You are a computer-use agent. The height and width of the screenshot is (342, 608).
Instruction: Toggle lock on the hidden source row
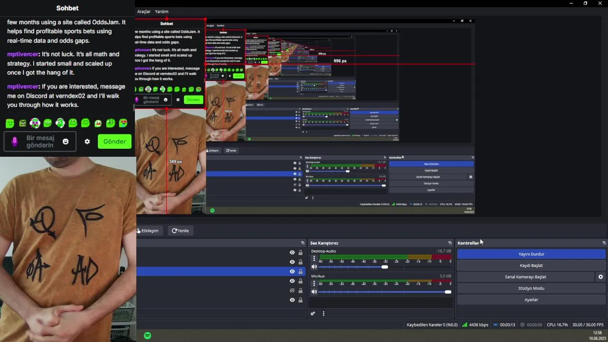(x=300, y=291)
